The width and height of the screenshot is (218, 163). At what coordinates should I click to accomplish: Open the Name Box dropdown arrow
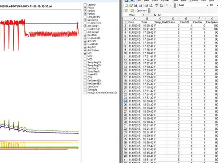(x=143, y=15)
